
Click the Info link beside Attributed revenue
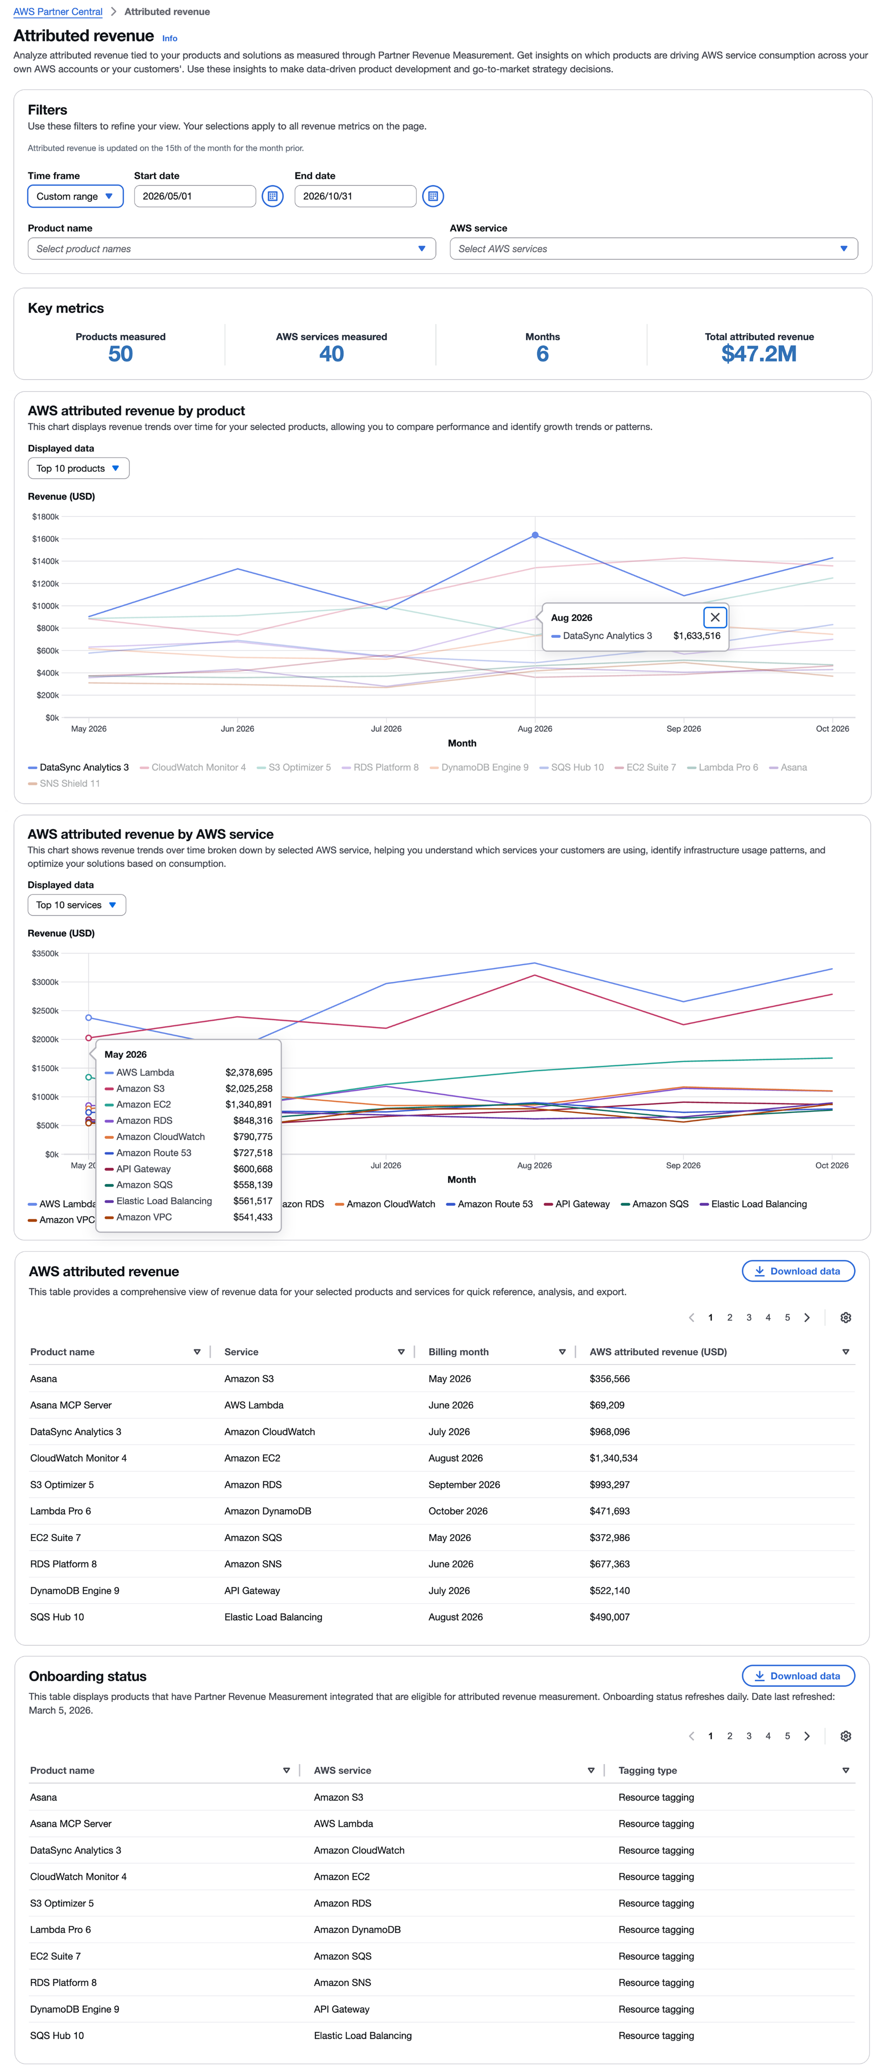click(x=169, y=38)
